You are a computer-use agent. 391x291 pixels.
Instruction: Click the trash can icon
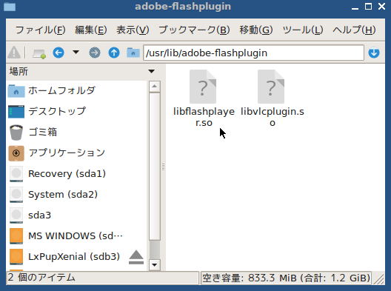16,133
